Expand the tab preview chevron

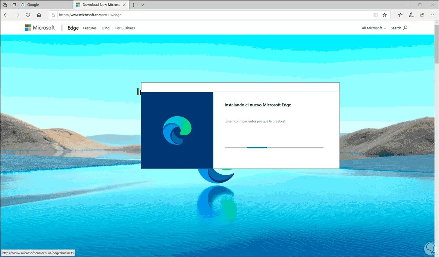[x=142, y=5]
